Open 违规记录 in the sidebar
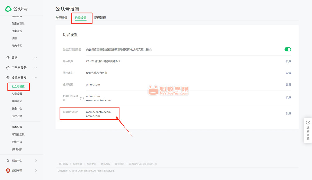The image size is (312, 180). [x=17, y=116]
